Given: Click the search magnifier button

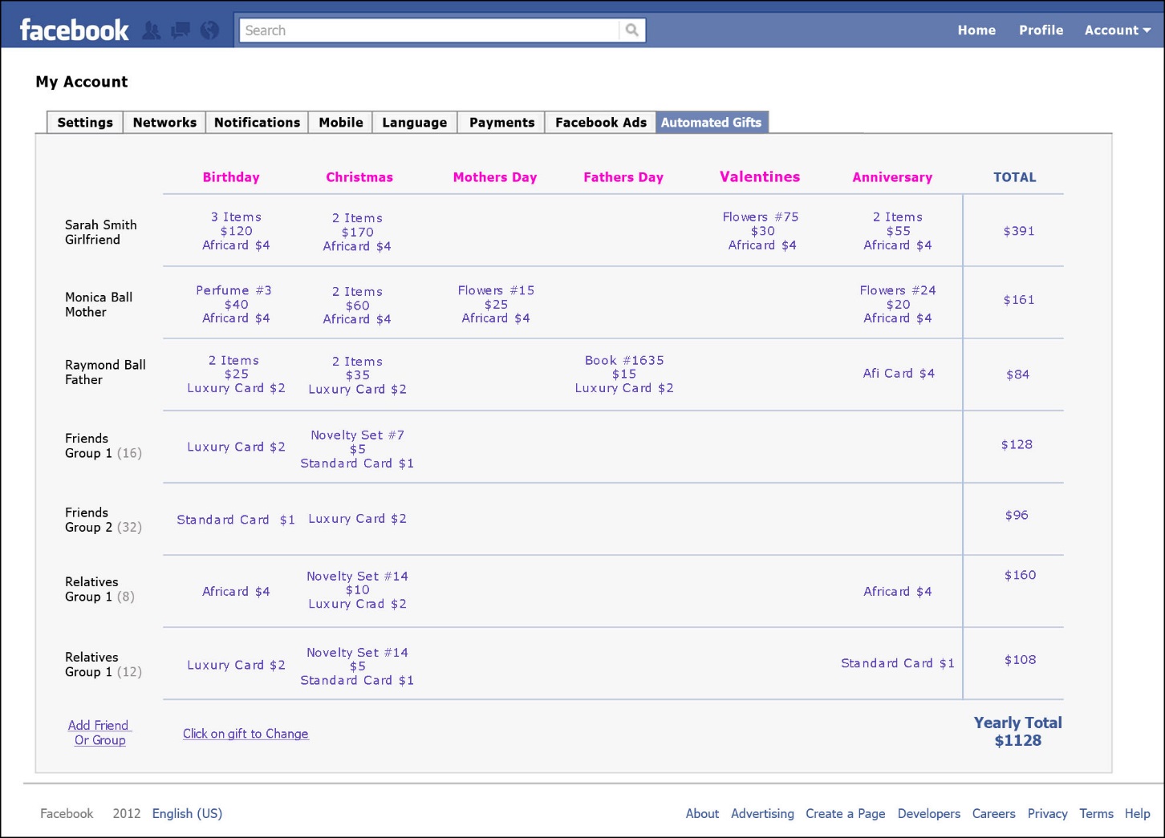Looking at the screenshot, I should click(632, 30).
